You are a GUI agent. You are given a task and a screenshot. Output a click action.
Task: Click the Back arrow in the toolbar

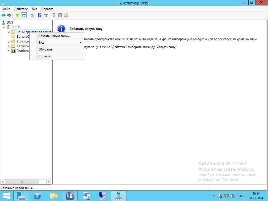(x=3, y=15)
